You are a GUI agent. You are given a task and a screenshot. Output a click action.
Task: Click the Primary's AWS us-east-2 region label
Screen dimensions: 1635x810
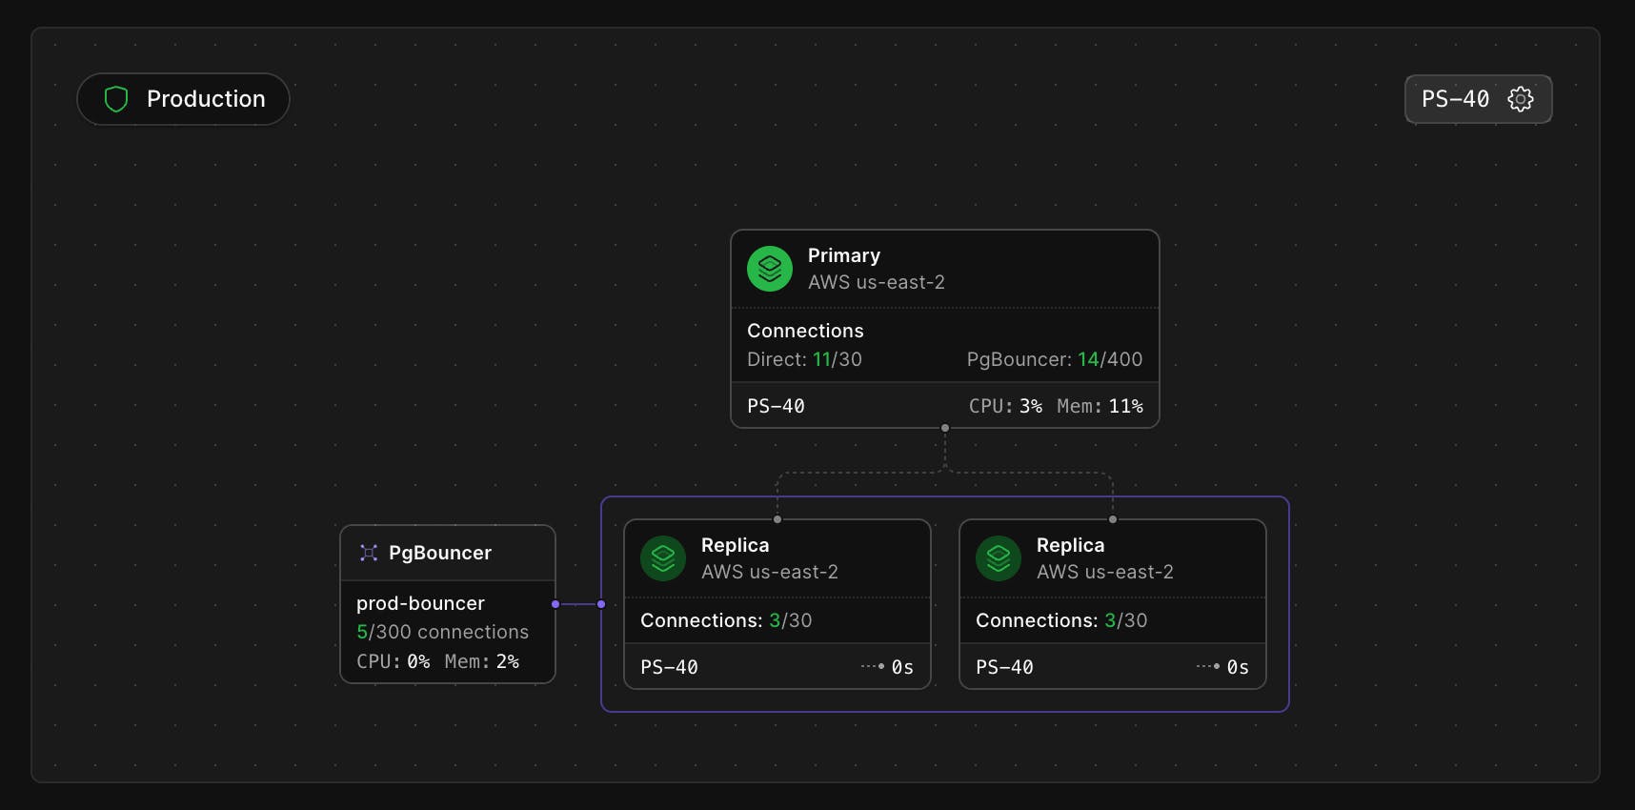pyautogui.click(x=877, y=282)
